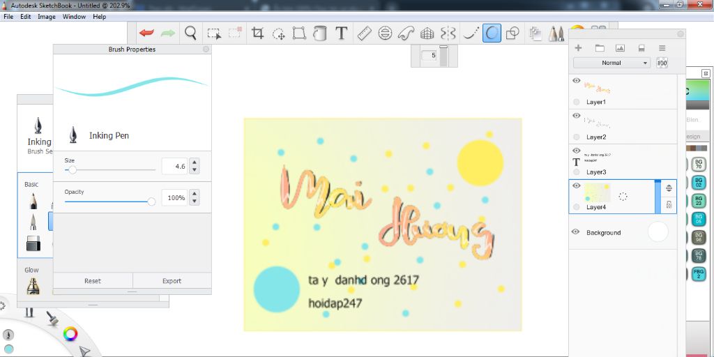Select Layer3 text layer thumbnail
Viewport: 714px width, 357px height.
click(597, 157)
